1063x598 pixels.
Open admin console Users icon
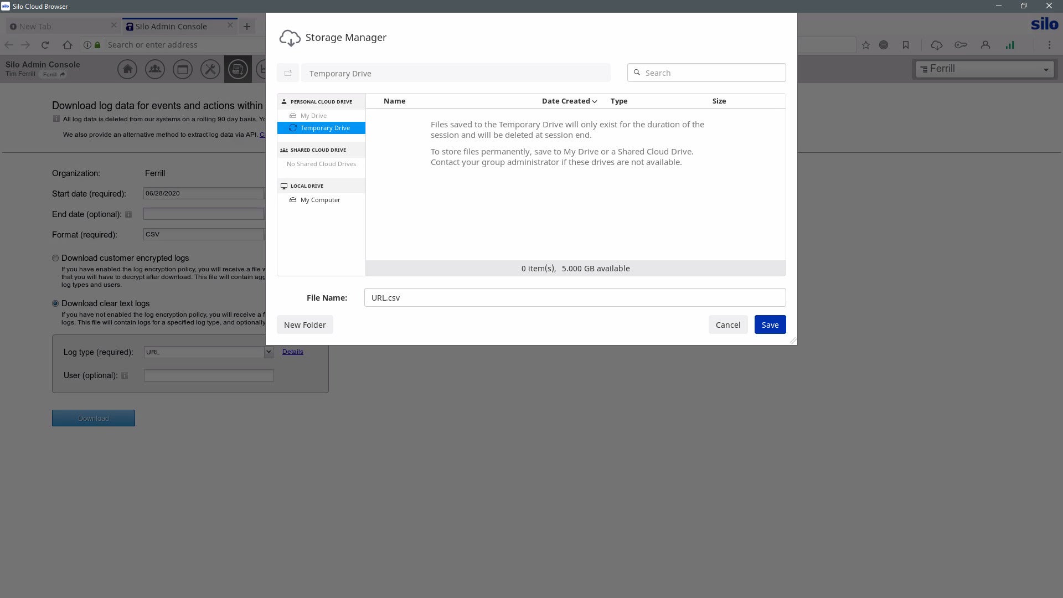pos(155,69)
